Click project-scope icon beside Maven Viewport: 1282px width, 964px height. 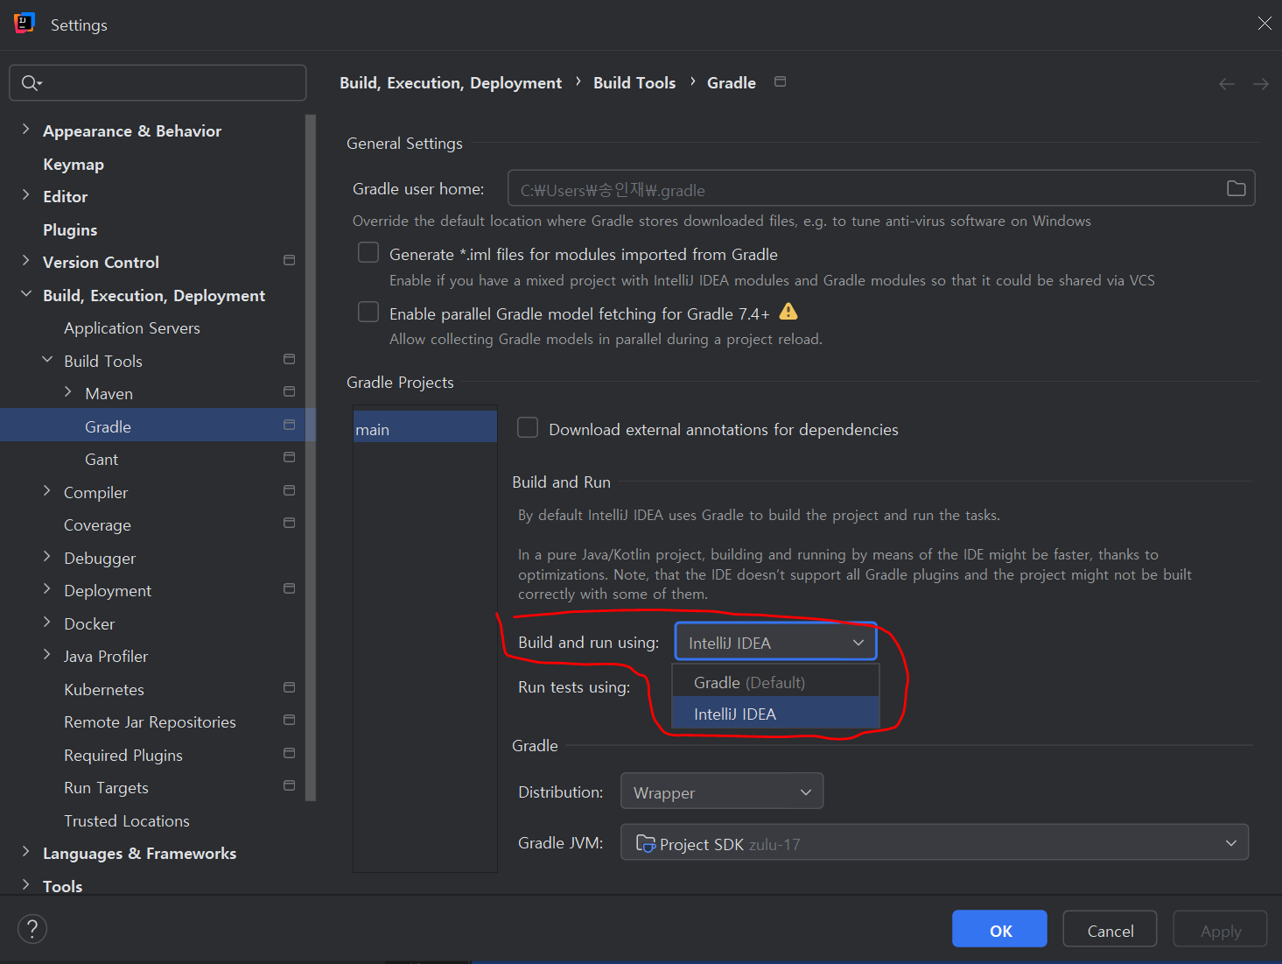(290, 391)
